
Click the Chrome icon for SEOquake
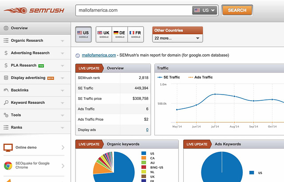tap(8, 166)
